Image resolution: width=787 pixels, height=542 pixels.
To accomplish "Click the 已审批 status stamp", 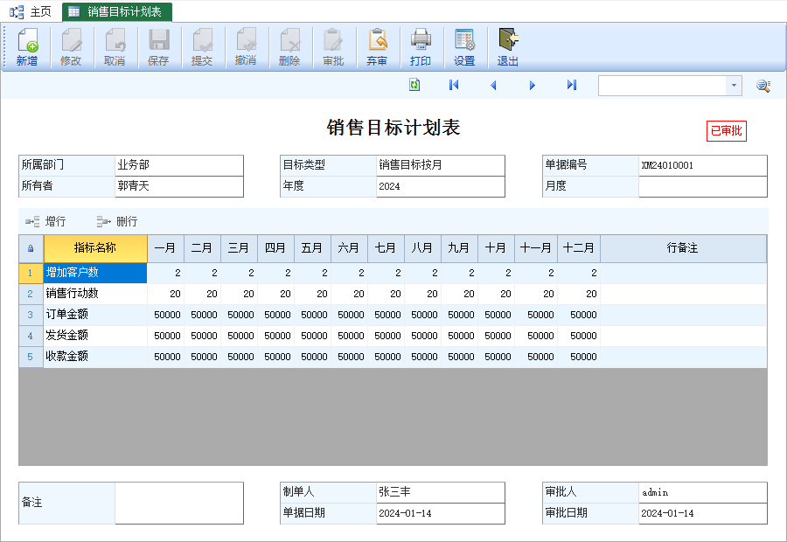I will click(727, 131).
